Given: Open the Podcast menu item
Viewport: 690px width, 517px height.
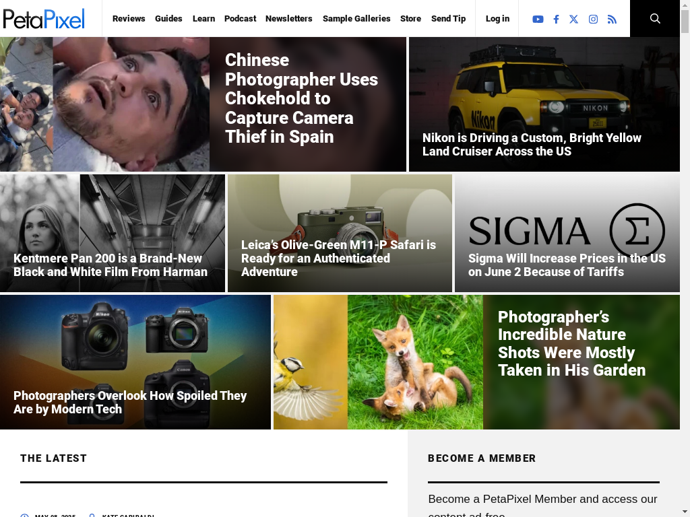Looking at the screenshot, I should coord(241,18).
